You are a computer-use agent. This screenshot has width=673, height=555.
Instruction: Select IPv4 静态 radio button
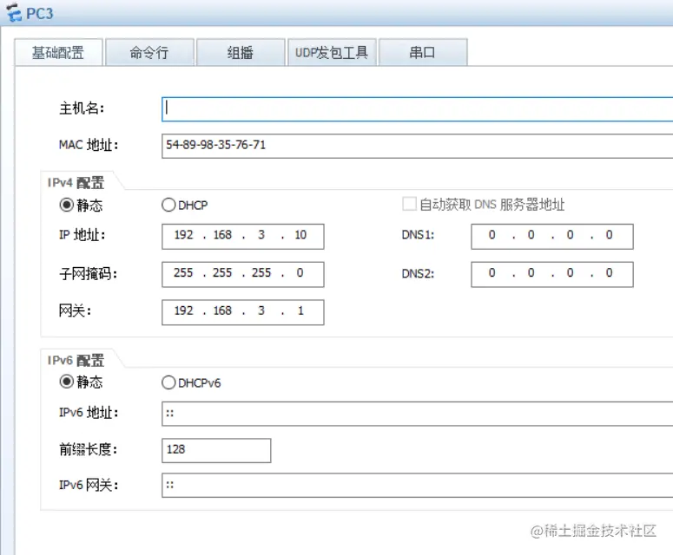click(67, 205)
